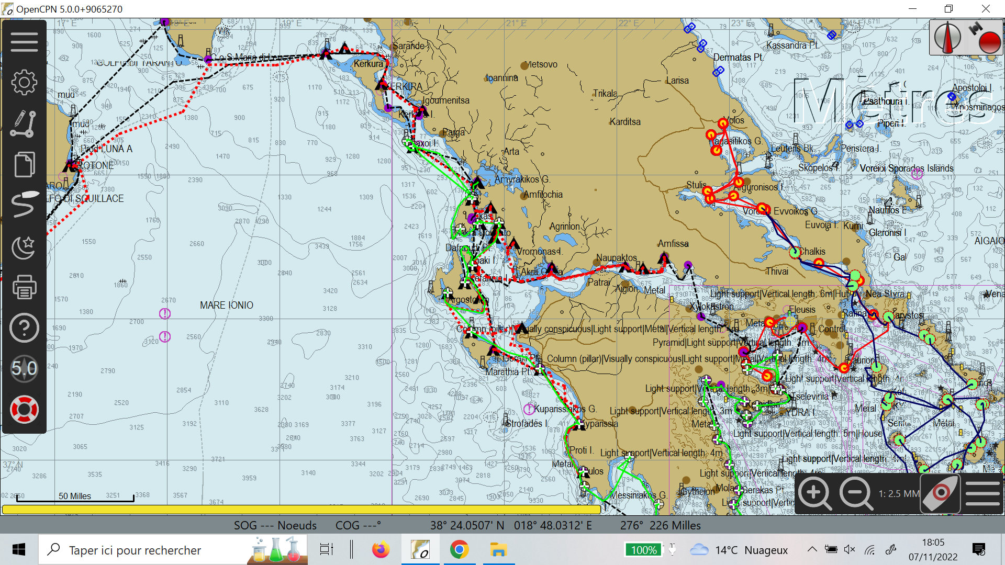Open the 18:05 07/11/2022 clock
1005x565 pixels.
(x=933, y=550)
